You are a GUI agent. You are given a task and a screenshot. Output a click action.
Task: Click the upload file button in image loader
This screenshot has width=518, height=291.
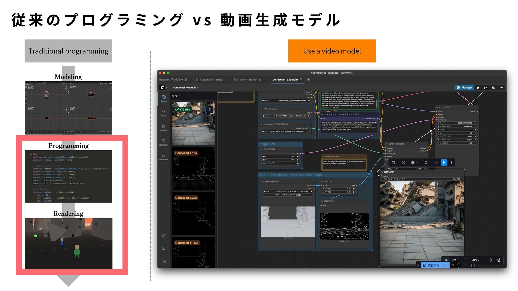click(288, 195)
